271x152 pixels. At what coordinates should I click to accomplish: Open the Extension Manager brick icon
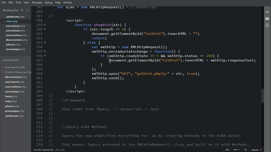(x=267, y=19)
